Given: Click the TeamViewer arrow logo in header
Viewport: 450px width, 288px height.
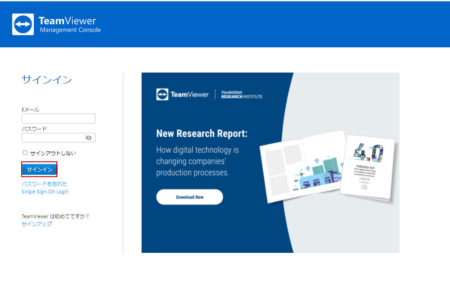Looking at the screenshot, I should pyautogui.click(x=23, y=24).
